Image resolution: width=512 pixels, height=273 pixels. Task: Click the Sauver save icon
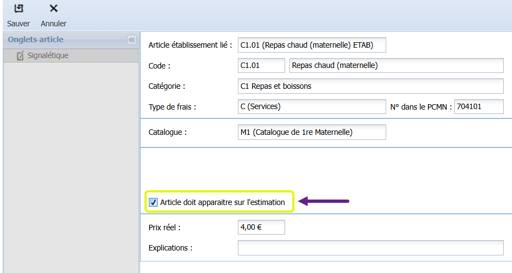pos(19,8)
